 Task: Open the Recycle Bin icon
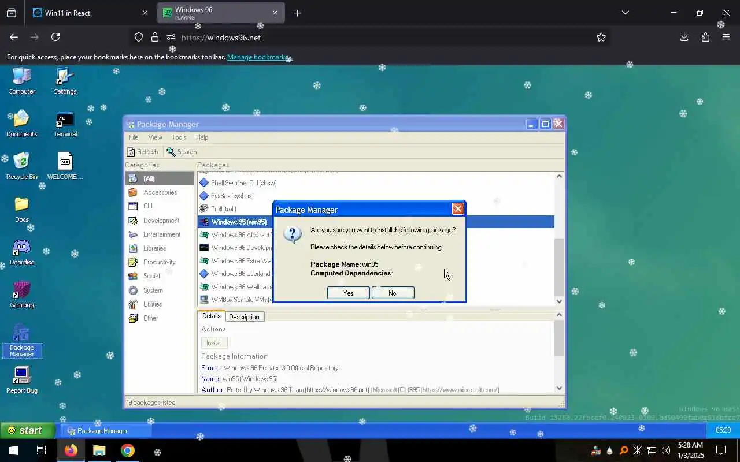[x=22, y=166]
